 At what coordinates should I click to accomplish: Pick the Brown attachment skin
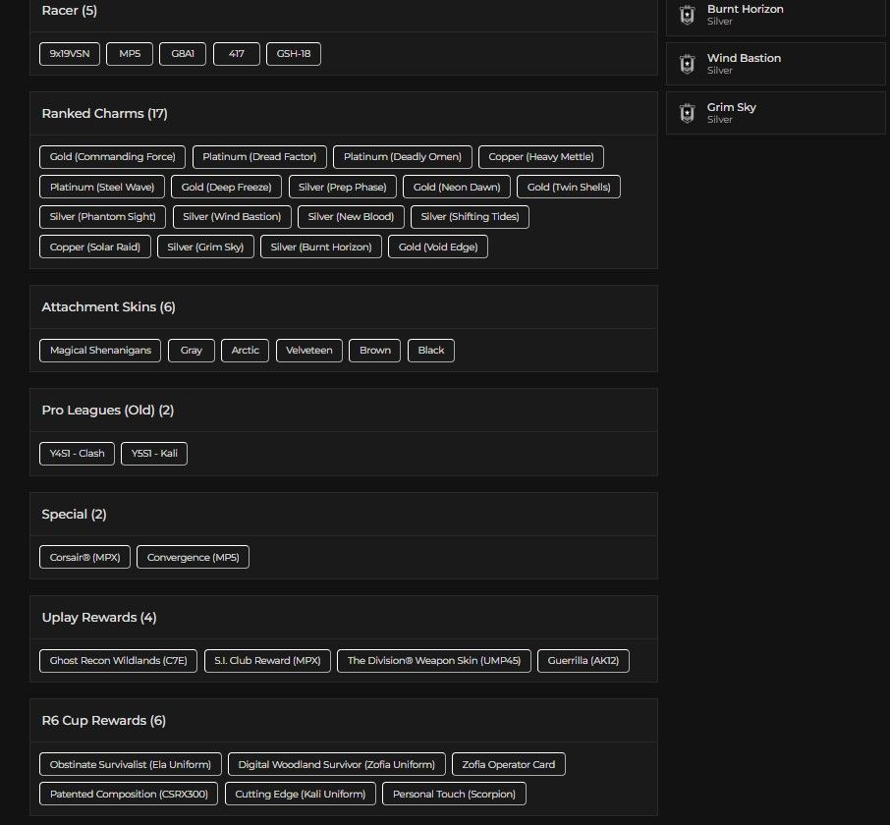click(x=375, y=351)
